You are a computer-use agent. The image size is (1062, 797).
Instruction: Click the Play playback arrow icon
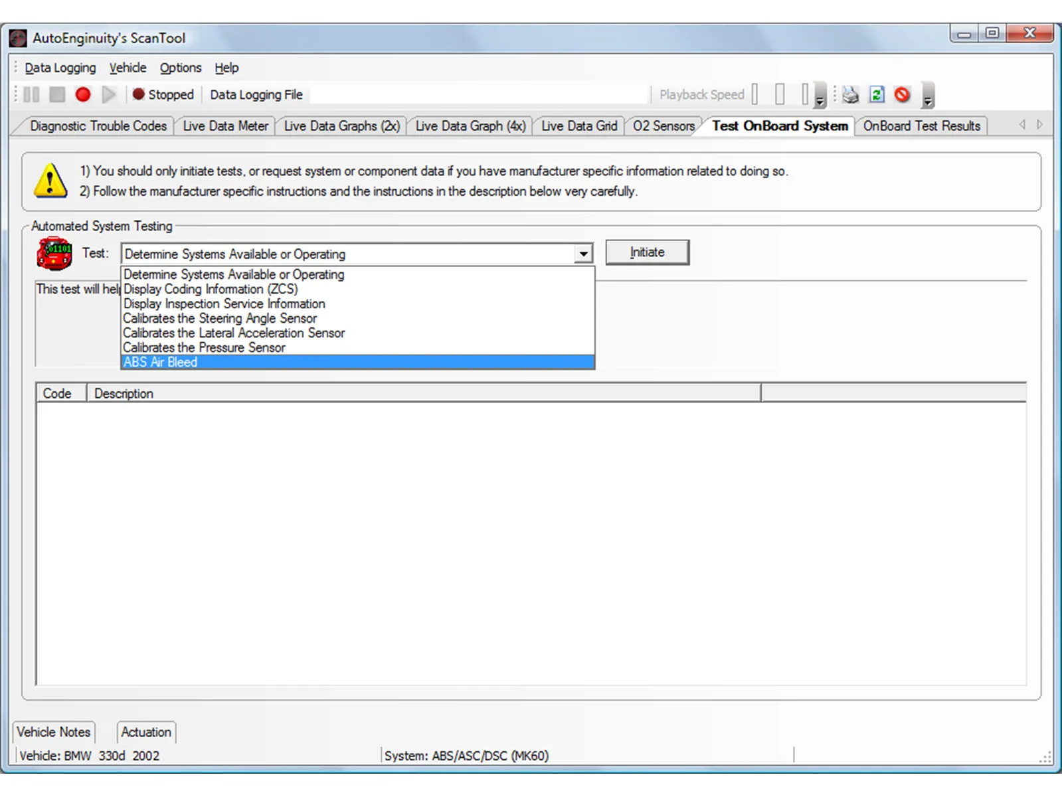(x=109, y=95)
